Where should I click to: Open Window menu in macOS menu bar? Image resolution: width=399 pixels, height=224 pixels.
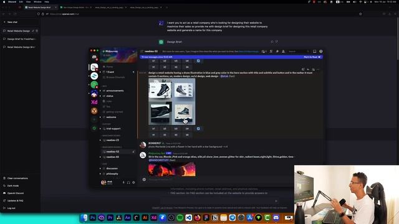tap(37, 2)
